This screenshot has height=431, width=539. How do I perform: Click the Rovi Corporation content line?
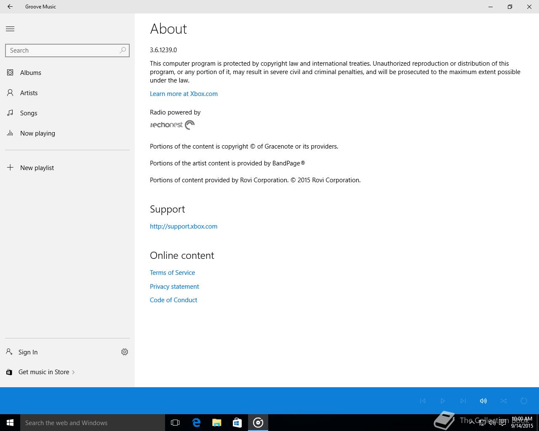tap(255, 180)
